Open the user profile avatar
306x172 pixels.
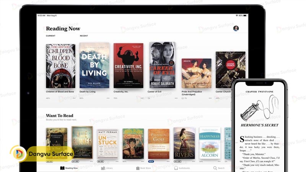[236, 28]
